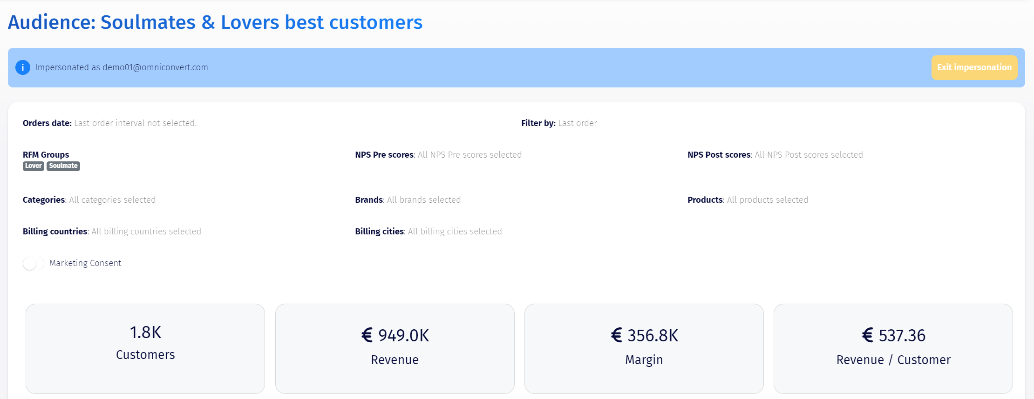Screen dimensions: 1034x399
Task: Click the blue info icon in banner
Action: pos(23,67)
